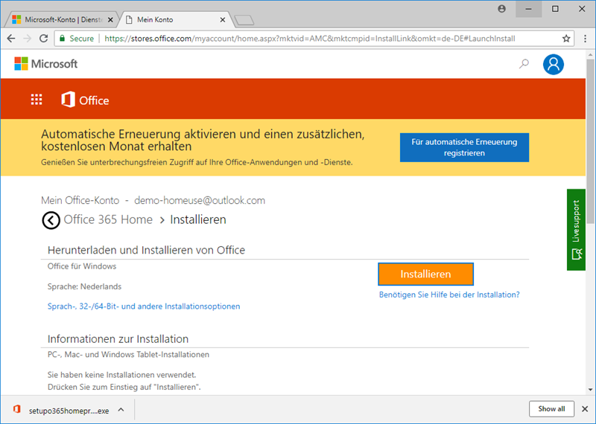Open the Office app launcher grid
This screenshot has height=424, width=596.
[x=37, y=100]
